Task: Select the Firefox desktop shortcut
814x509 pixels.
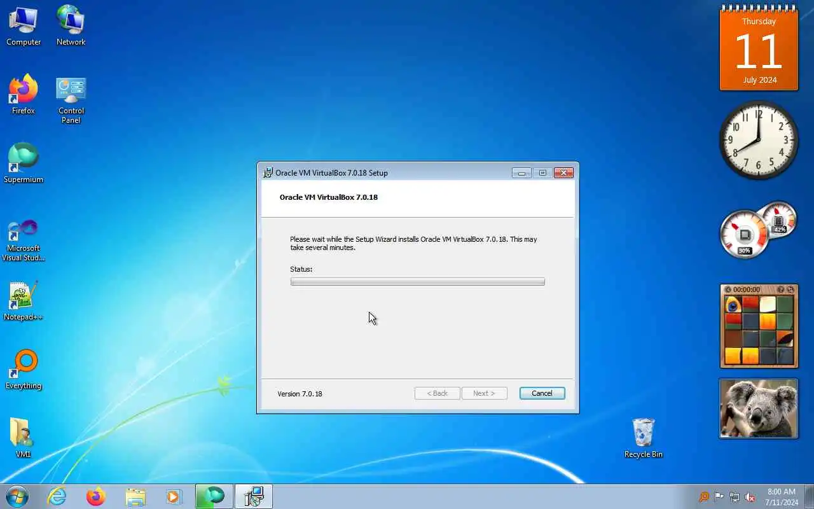Action: pyautogui.click(x=24, y=95)
